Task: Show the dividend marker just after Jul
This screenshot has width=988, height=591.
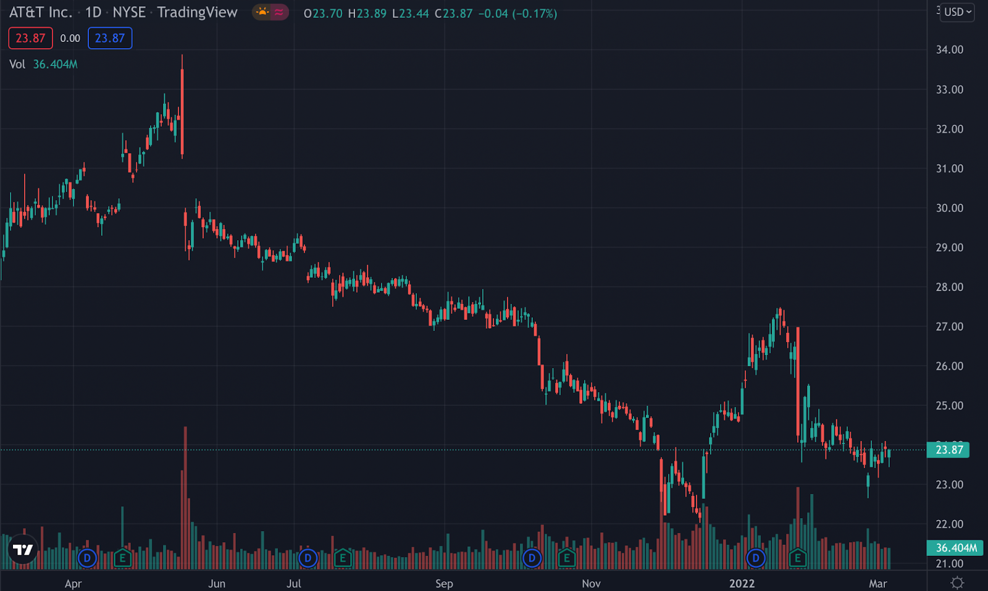Action: pos(308,558)
